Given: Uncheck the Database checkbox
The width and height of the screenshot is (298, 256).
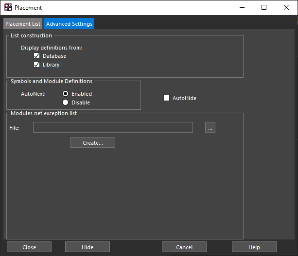Looking at the screenshot, I should click(x=36, y=56).
